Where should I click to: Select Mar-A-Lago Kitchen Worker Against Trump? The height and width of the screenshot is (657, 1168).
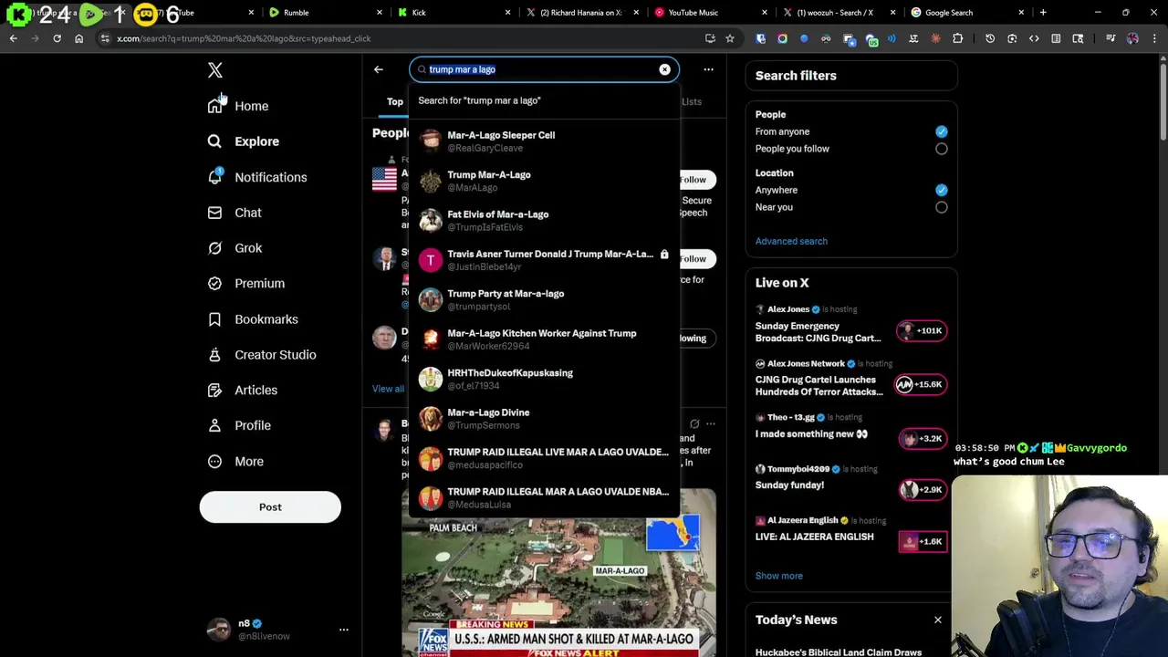[545, 339]
